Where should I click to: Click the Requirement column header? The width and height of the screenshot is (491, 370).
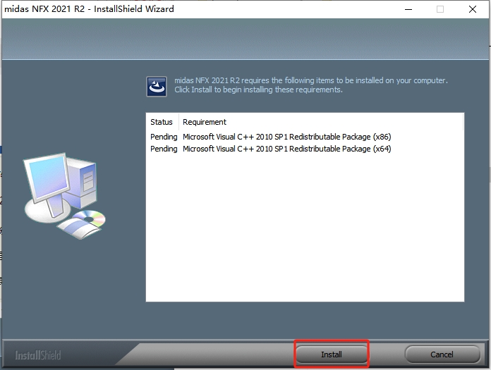(321, 122)
